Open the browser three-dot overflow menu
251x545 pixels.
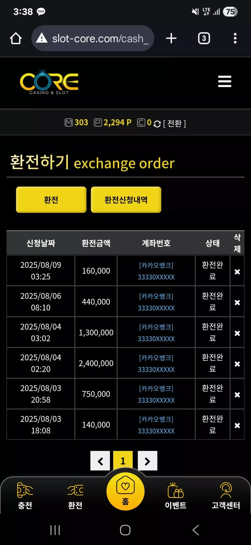235,38
